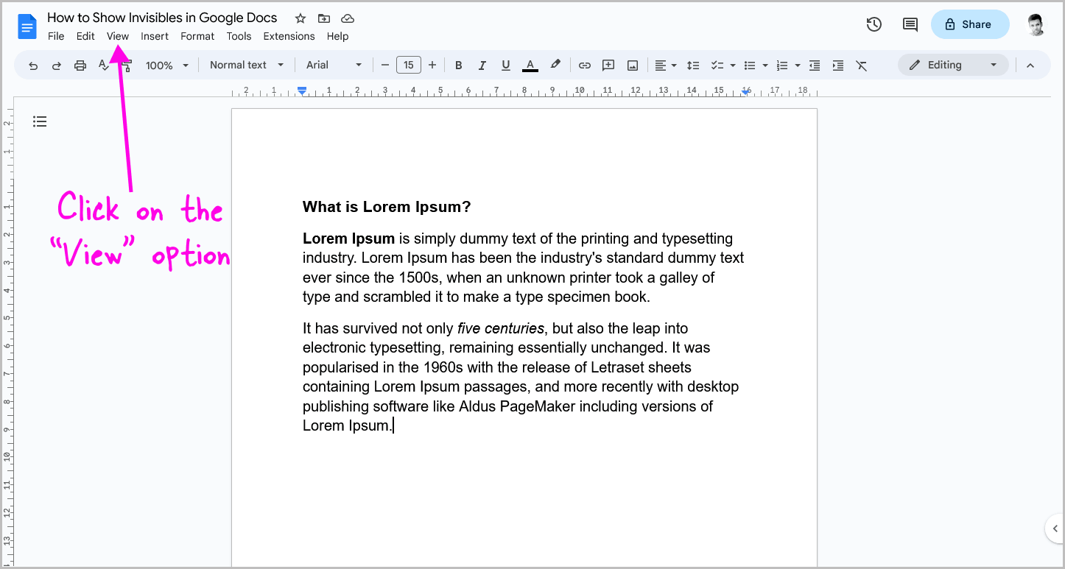
Task: Open the Normal text style dropdown
Action: coord(246,65)
